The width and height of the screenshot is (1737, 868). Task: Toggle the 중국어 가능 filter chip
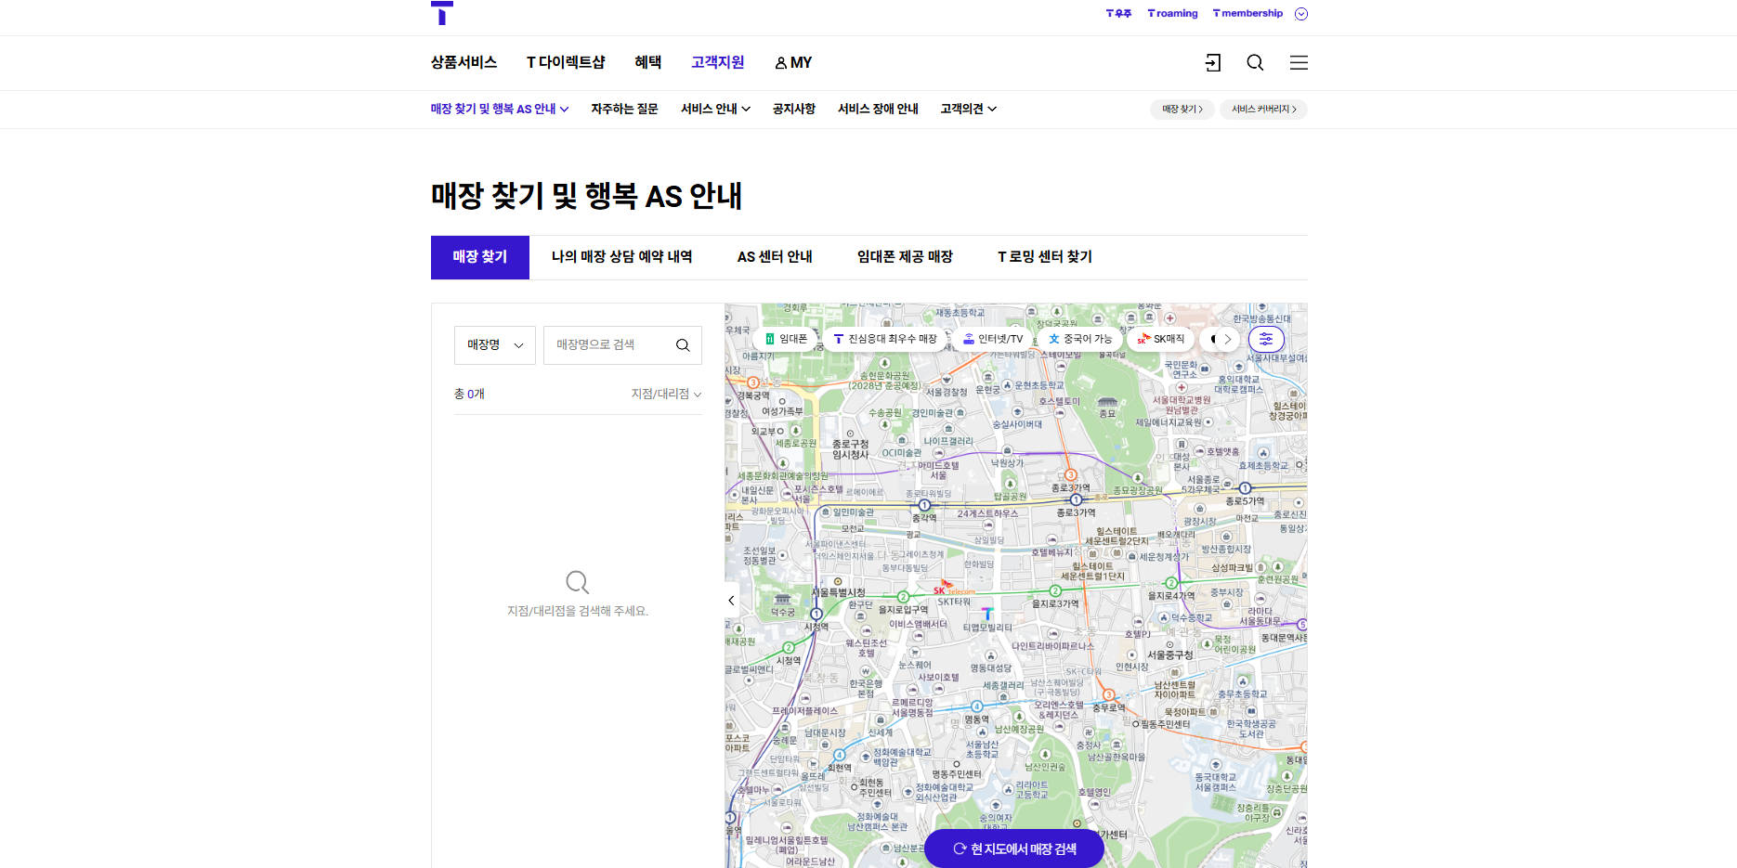pyautogui.click(x=1081, y=339)
